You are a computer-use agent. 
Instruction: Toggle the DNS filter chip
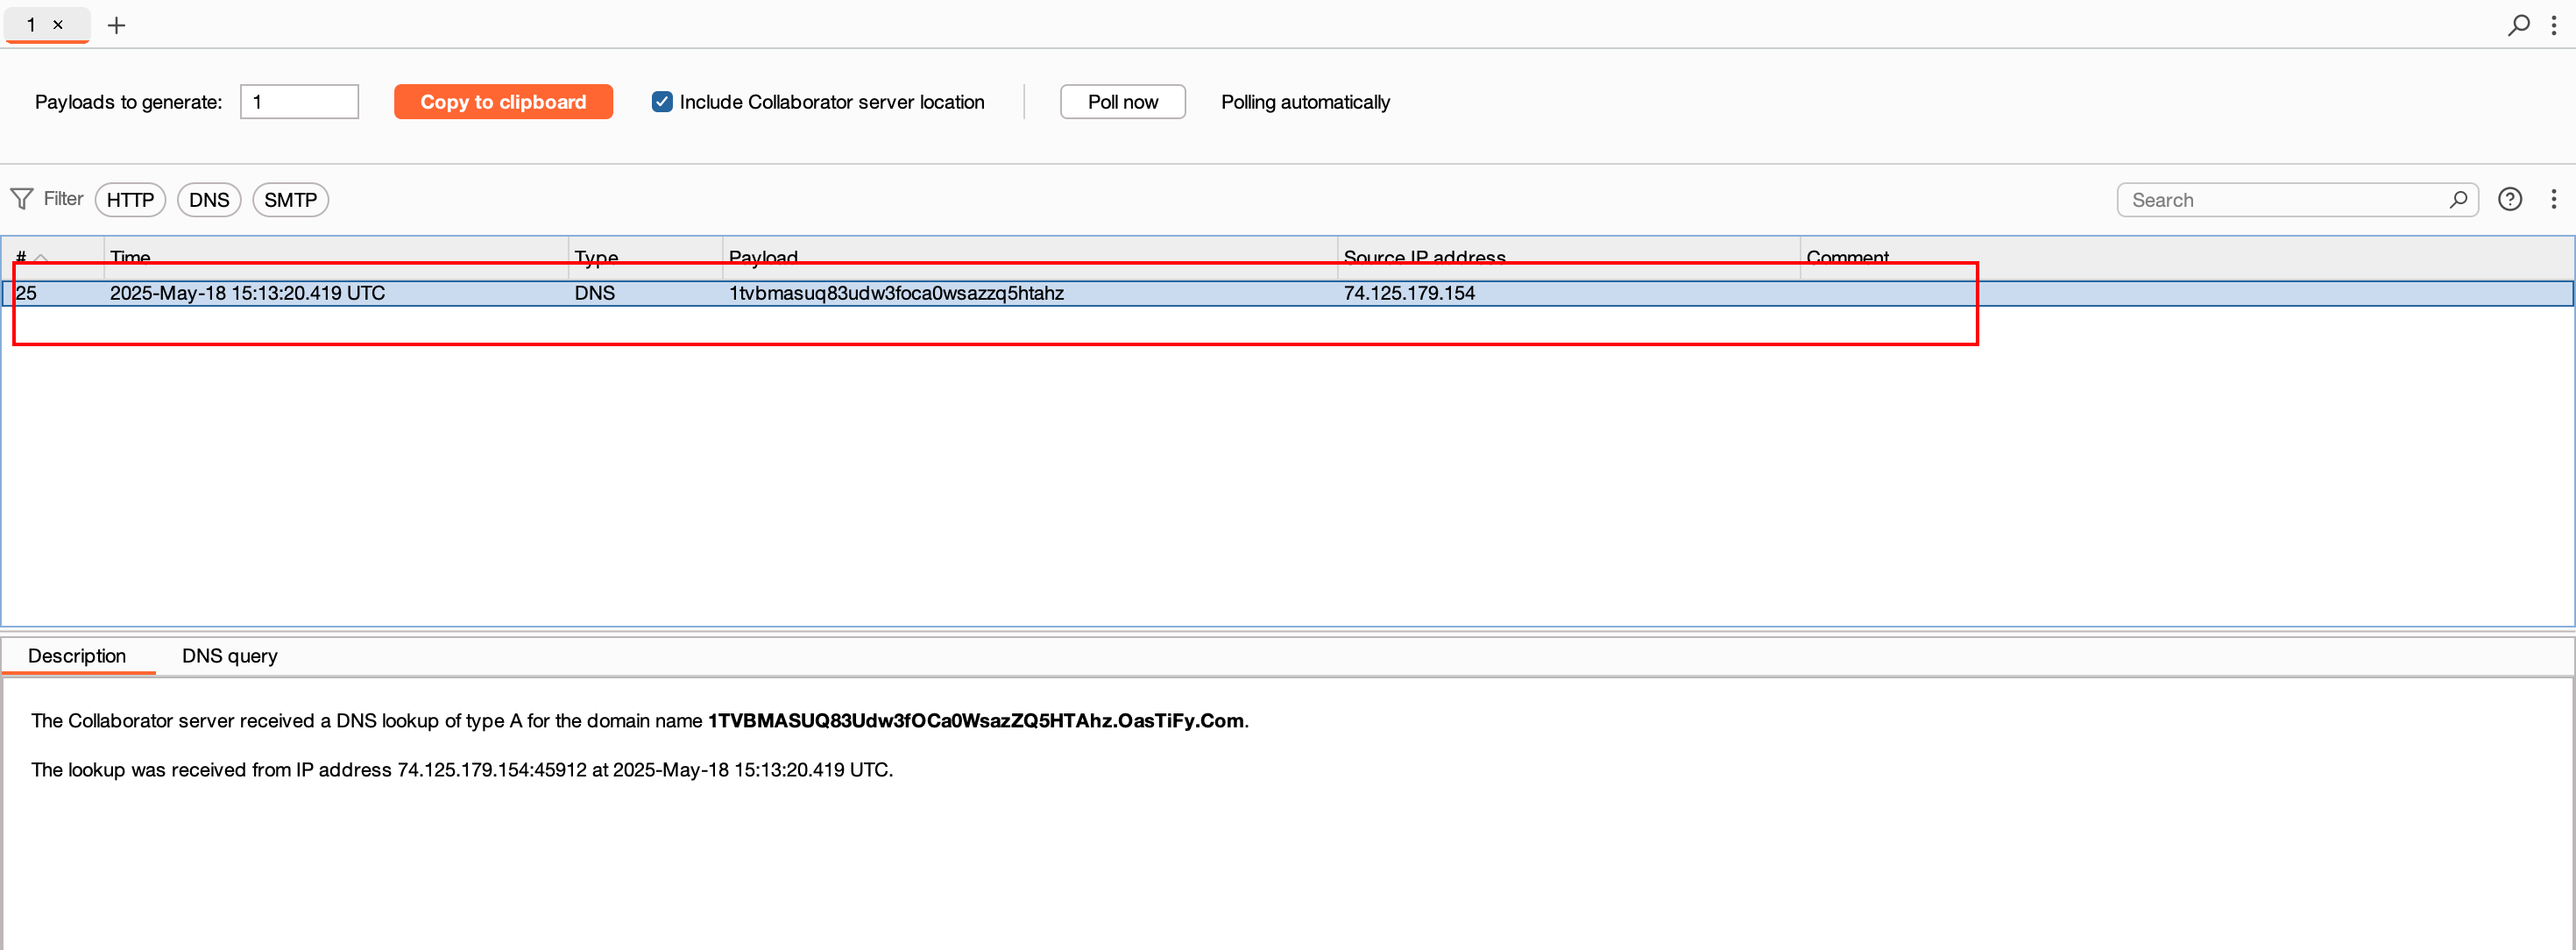tap(209, 200)
